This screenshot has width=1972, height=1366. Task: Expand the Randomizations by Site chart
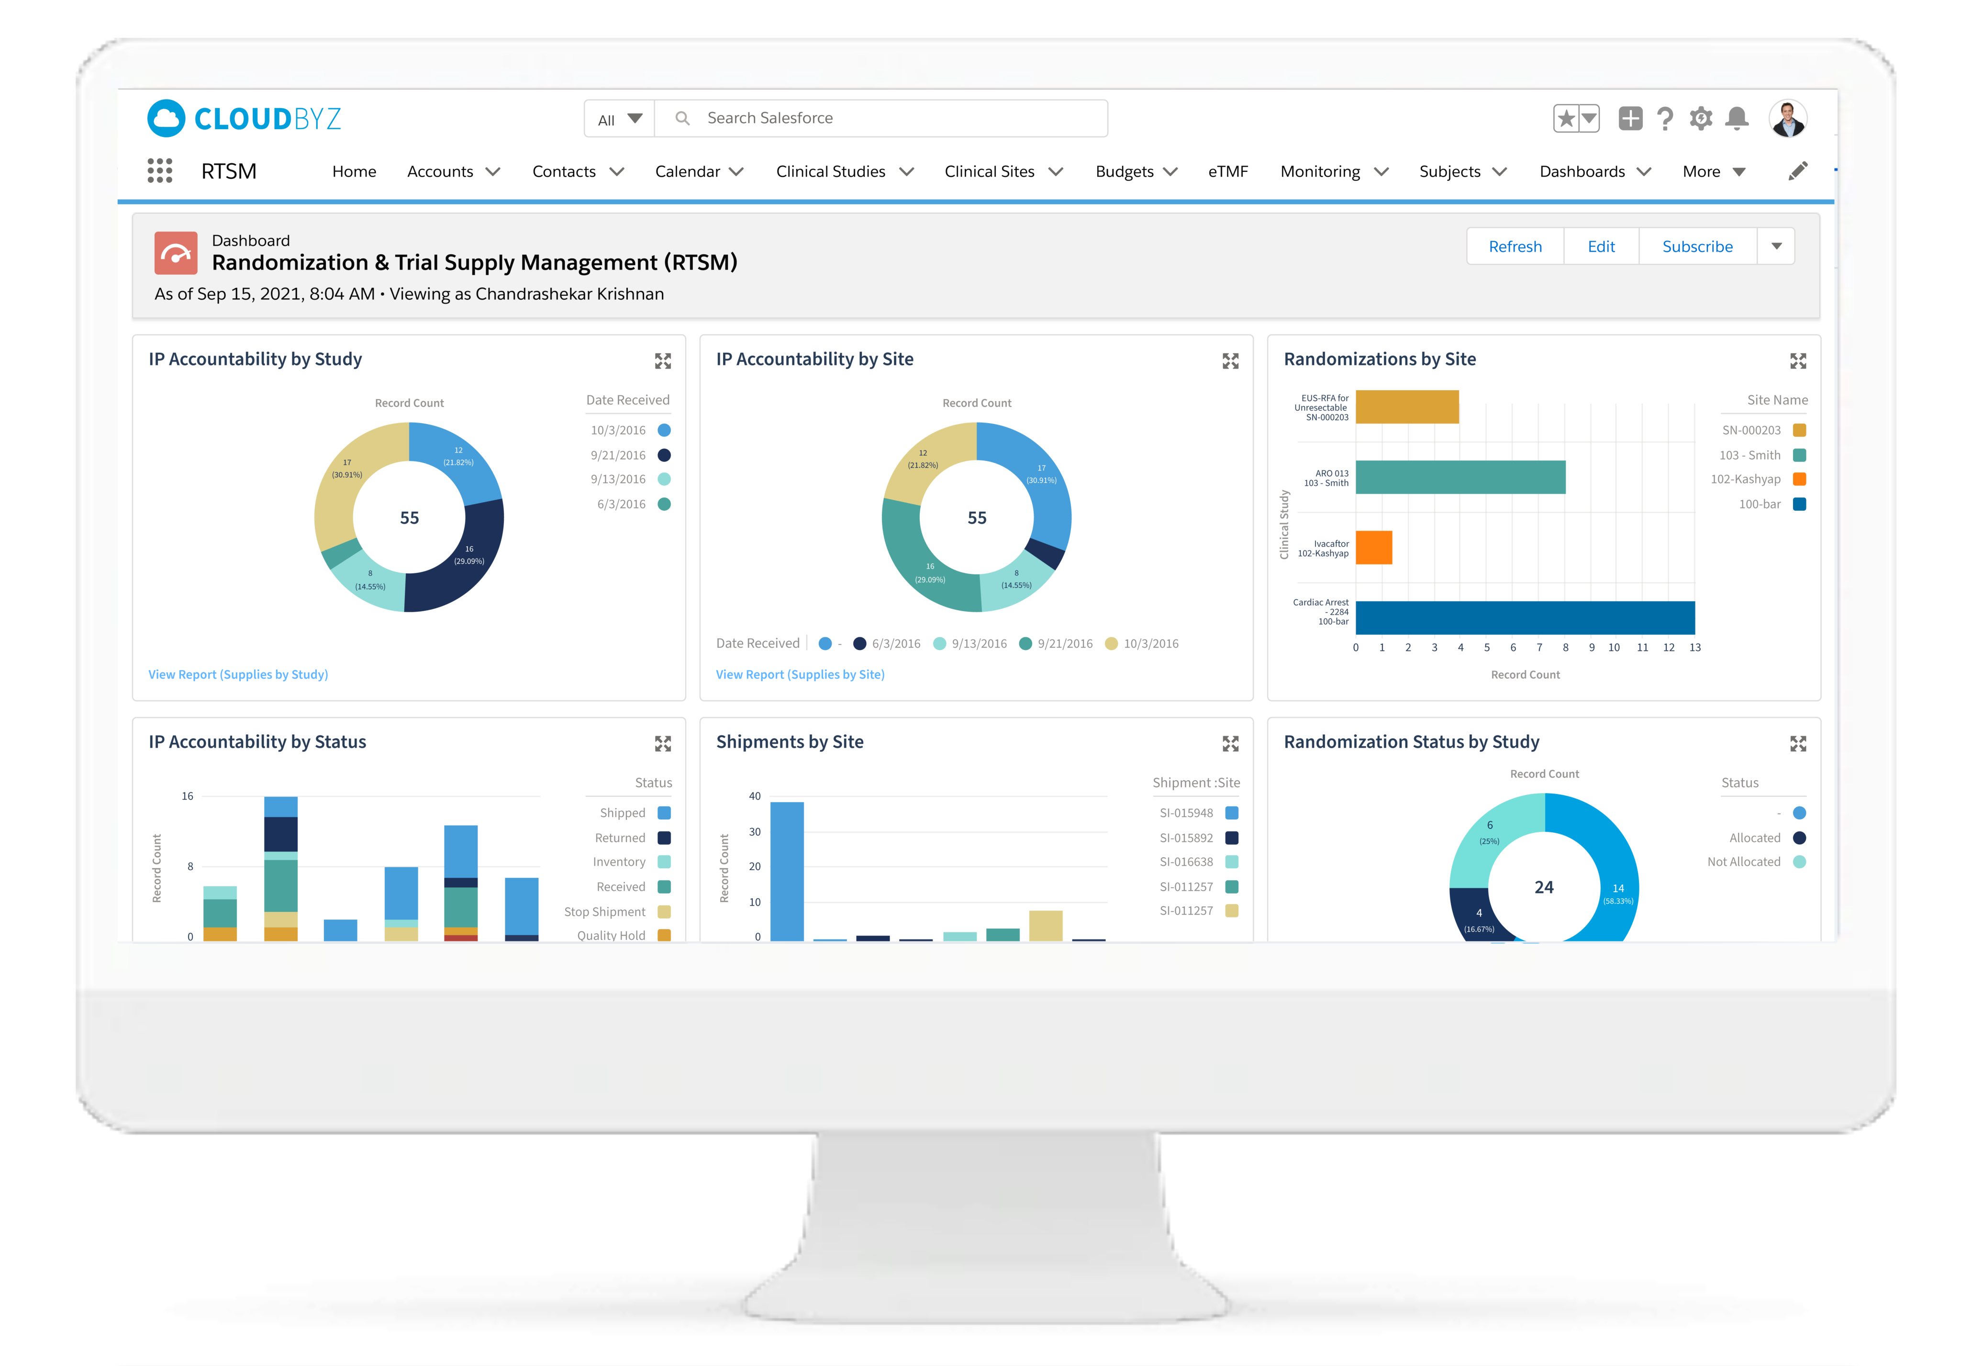[x=1797, y=361]
